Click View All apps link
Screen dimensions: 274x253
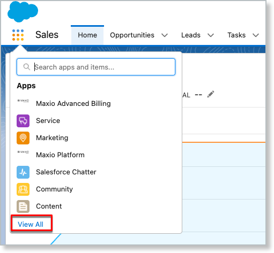click(31, 224)
